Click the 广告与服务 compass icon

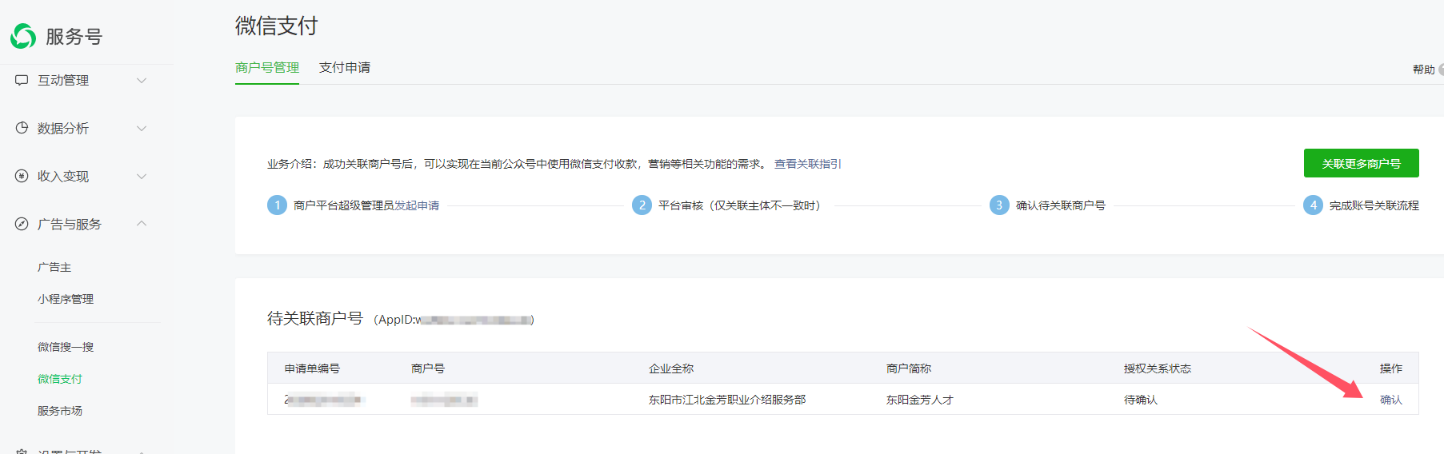(22, 224)
